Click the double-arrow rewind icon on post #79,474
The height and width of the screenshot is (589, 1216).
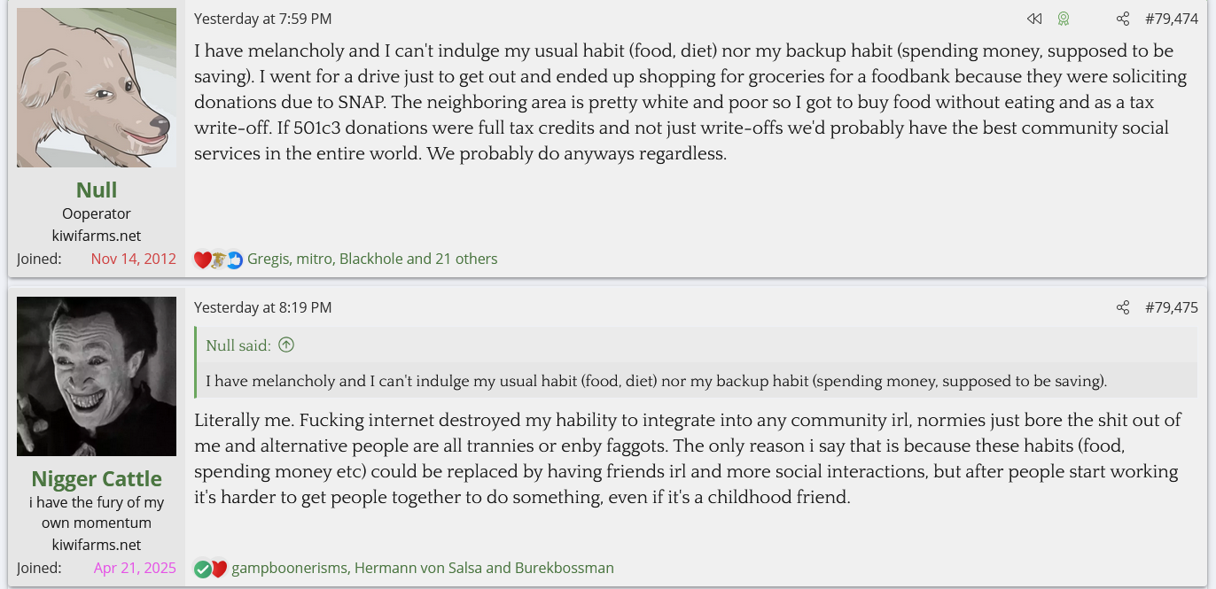pos(1033,19)
